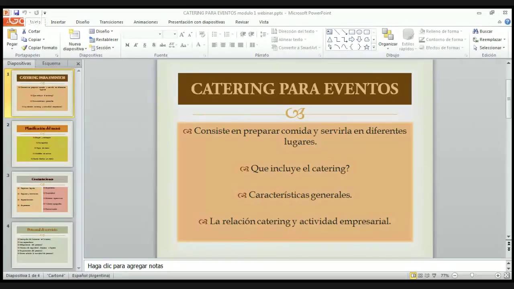Toggle underline S formatting
This screenshot has height=289, width=514.
(145, 45)
